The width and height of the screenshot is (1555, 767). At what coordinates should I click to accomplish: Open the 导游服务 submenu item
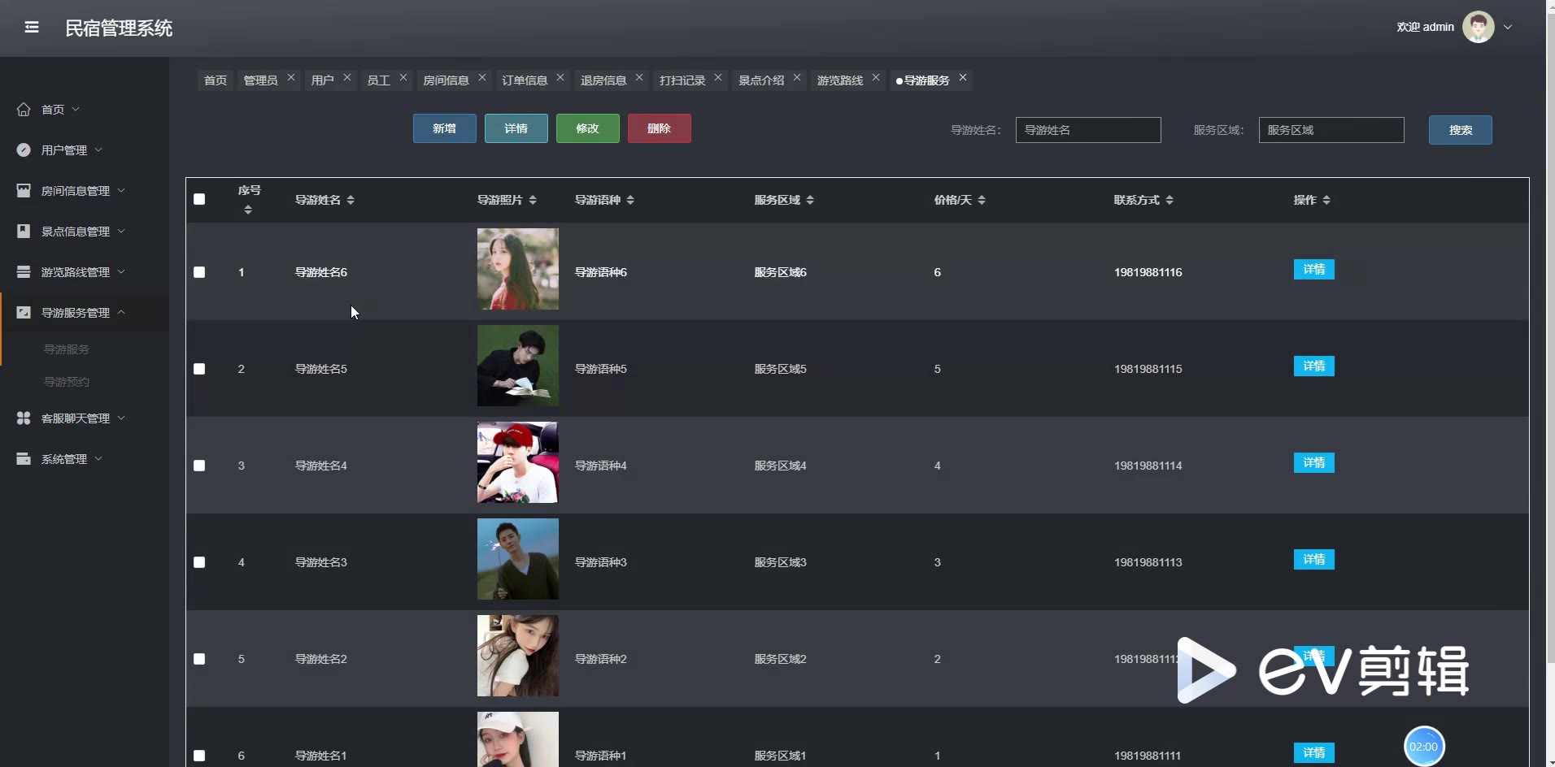tap(67, 349)
